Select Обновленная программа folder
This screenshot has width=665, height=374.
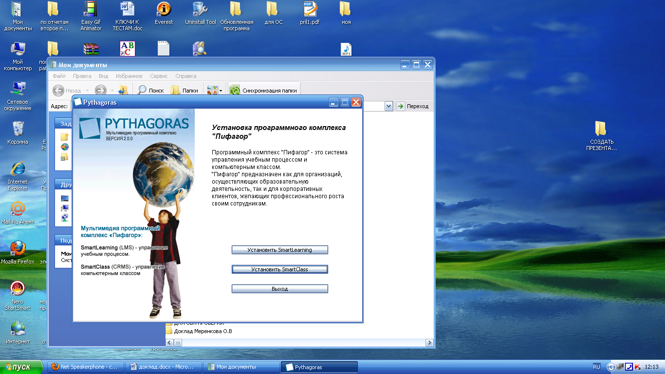click(x=237, y=17)
